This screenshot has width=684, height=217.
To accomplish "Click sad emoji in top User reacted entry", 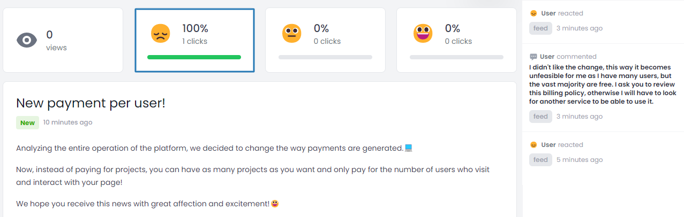I will pos(533,13).
